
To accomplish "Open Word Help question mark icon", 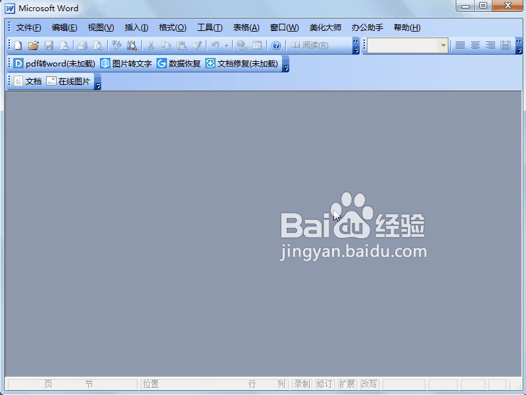I will point(276,45).
